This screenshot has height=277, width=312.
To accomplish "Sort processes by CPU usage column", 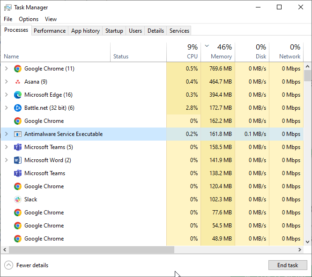I will click(184, 52).
